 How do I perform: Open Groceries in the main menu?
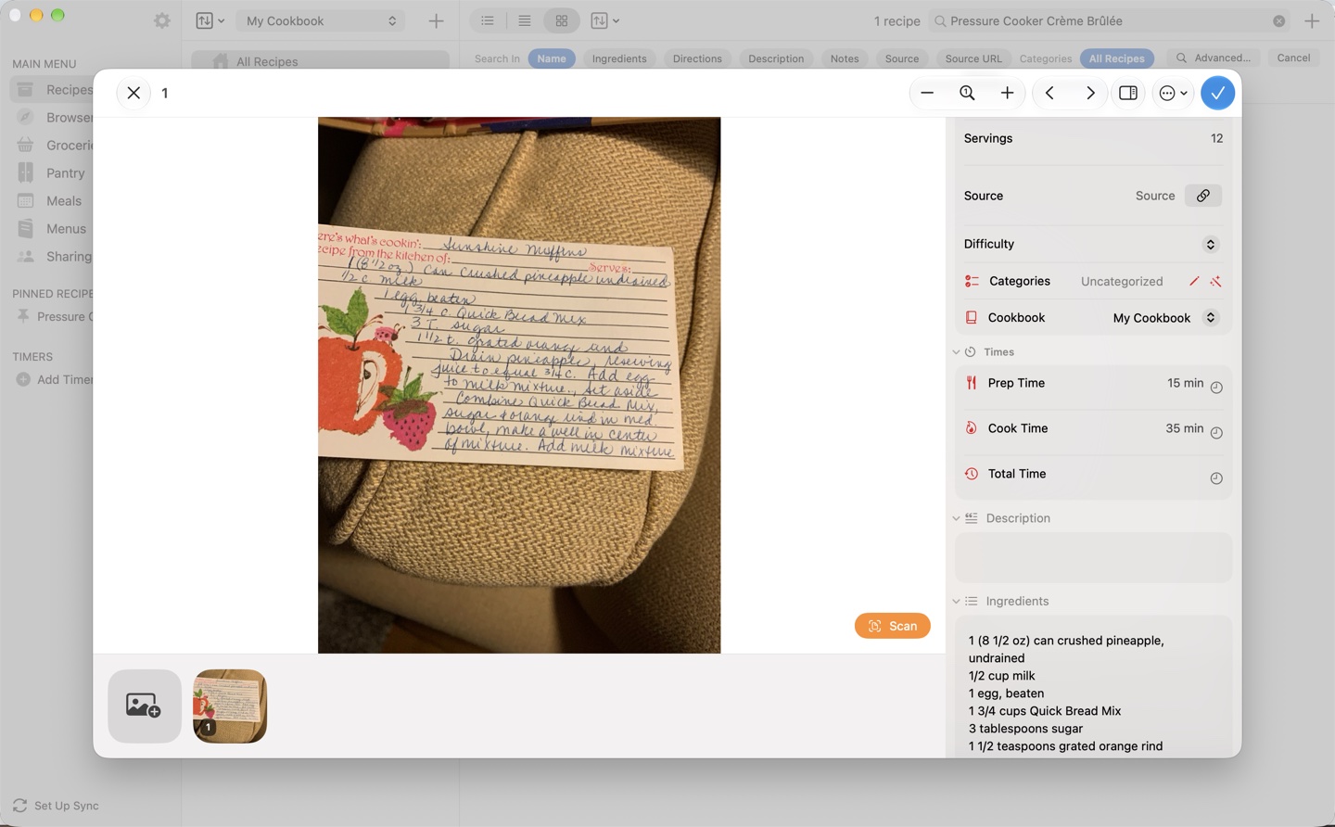54,146
